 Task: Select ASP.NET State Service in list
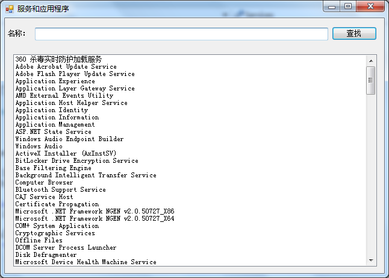click(x=53, y=132)
